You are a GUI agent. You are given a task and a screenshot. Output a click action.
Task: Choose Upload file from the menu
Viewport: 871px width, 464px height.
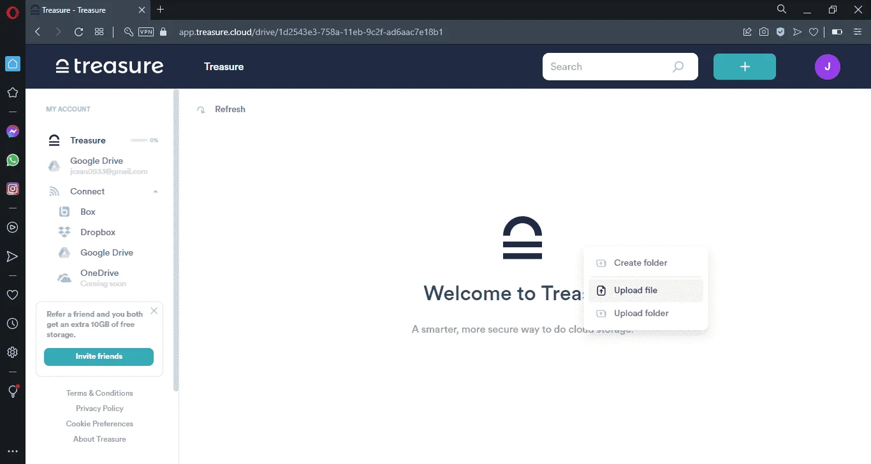click(x=645, y=291)
